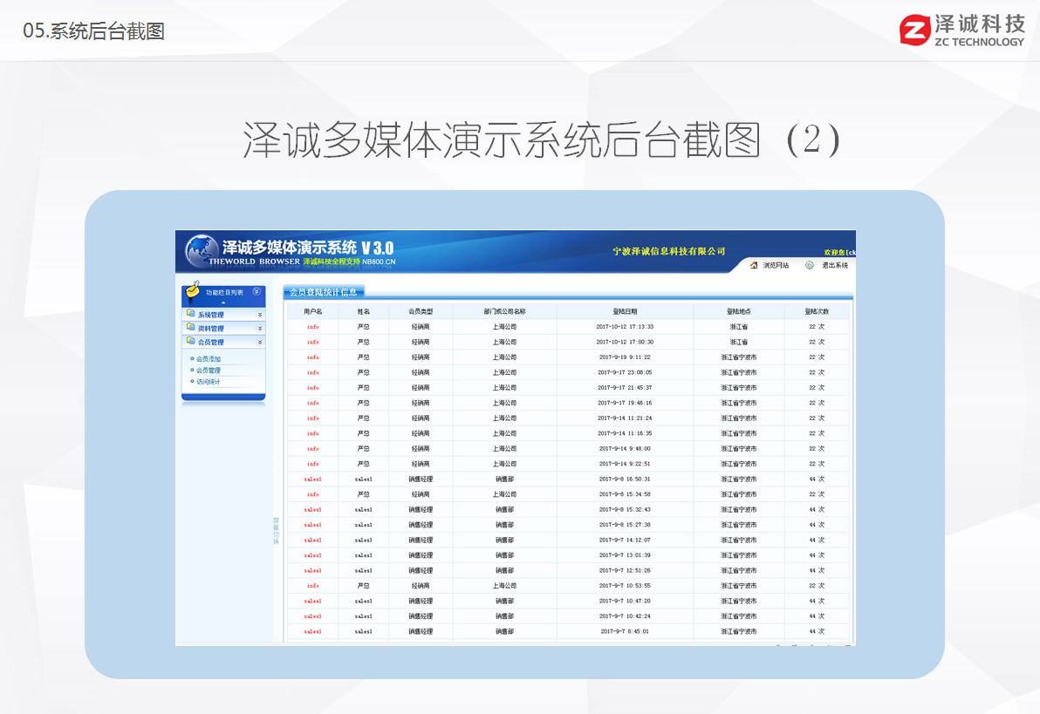Click the folder icon next to 系统管理

pos(190,314)
